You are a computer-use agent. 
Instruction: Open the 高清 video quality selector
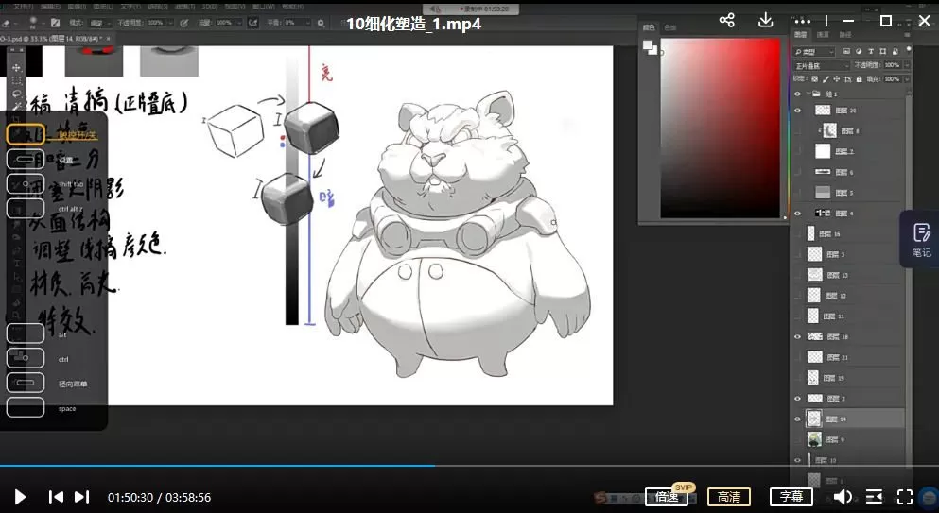click(x=729, y=497)
